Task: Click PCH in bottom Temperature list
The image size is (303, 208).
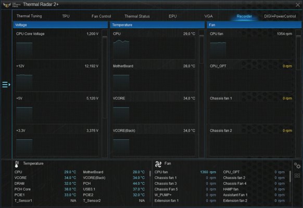Action: [x=87, y=184]
